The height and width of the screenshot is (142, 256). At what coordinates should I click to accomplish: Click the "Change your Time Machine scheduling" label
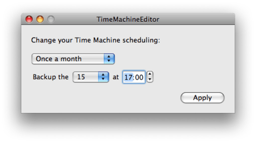click(95, 40)
